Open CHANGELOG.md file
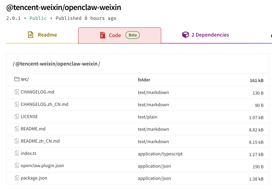Viewport: 272px width, 189px height. [x=37, y=92]
